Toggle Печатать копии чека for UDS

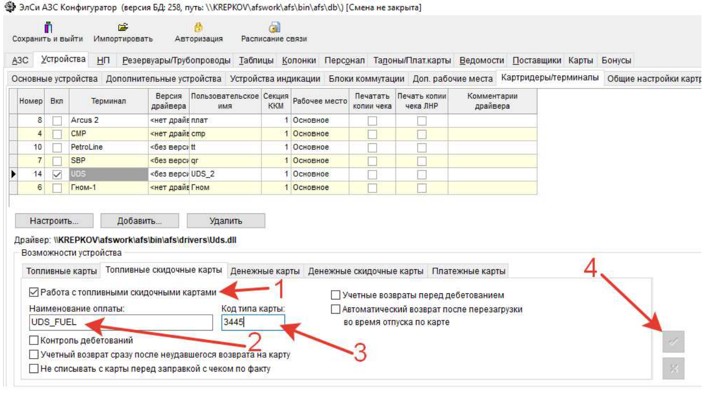click(x=372, y=174)
